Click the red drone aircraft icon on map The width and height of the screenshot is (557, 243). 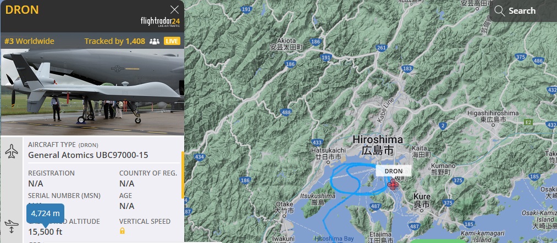click(393, 184)
